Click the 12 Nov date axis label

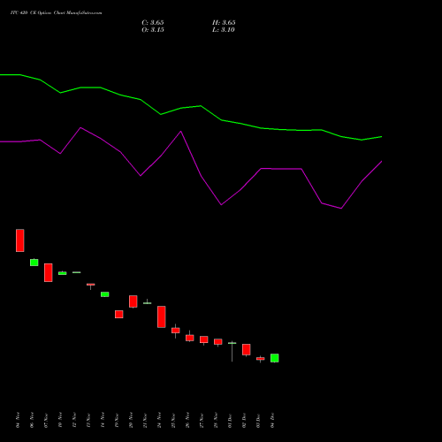point(74,420)
